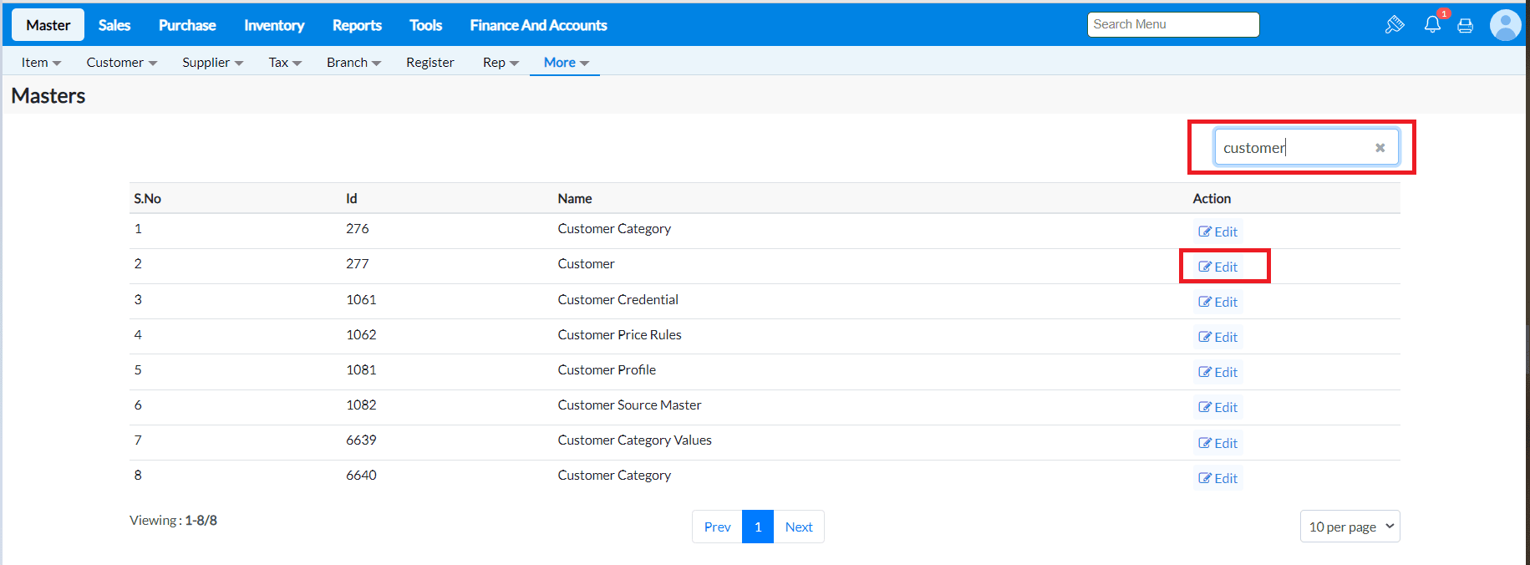Edit the Customer Credential master
The height and width of the screenshot is (565, 1530).
pos(1218,303)
